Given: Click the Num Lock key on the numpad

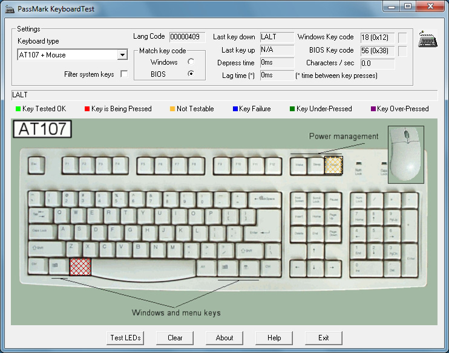Looking at the screenshot, I should point(358,200).
